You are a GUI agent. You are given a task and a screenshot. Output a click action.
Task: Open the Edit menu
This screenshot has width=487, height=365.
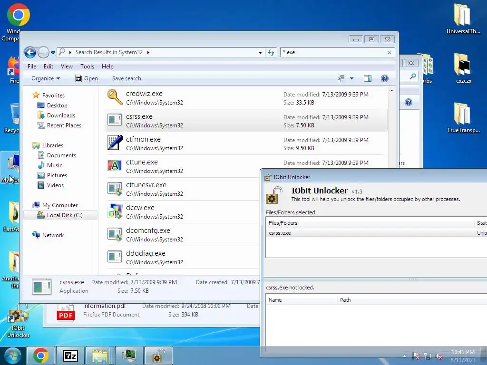coord(49,67)
